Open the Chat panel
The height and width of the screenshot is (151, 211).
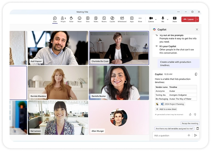pyautogui.click(x=55, y=19)
